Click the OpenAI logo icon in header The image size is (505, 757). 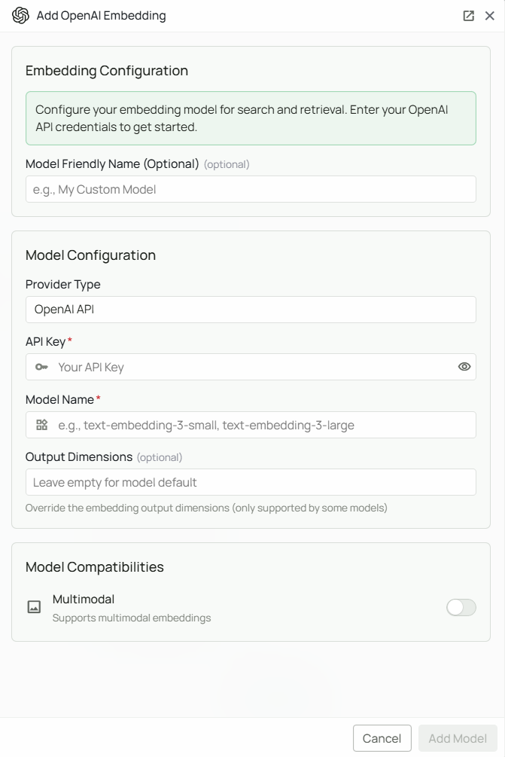pos(20,16)
